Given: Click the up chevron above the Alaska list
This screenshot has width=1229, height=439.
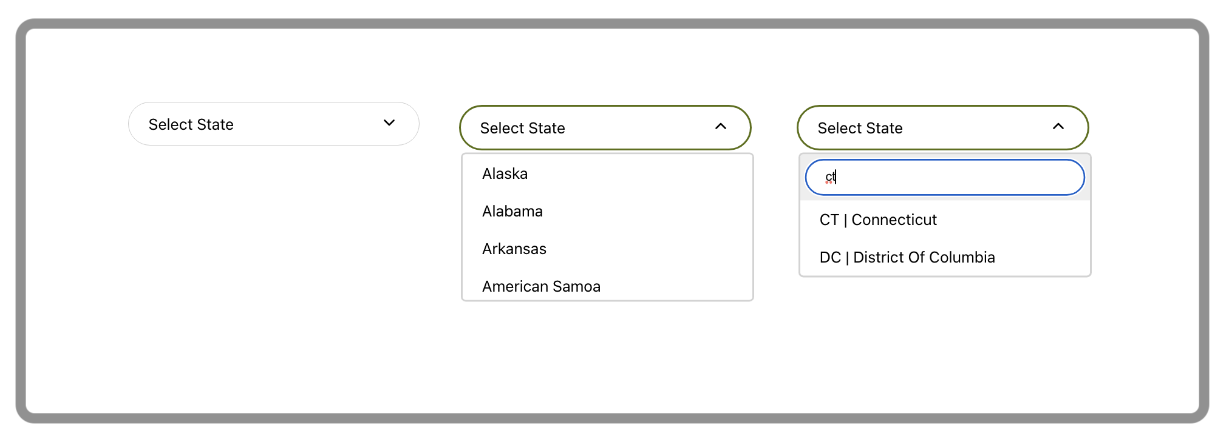Looking at the screenshot, I should click(721, 127).
